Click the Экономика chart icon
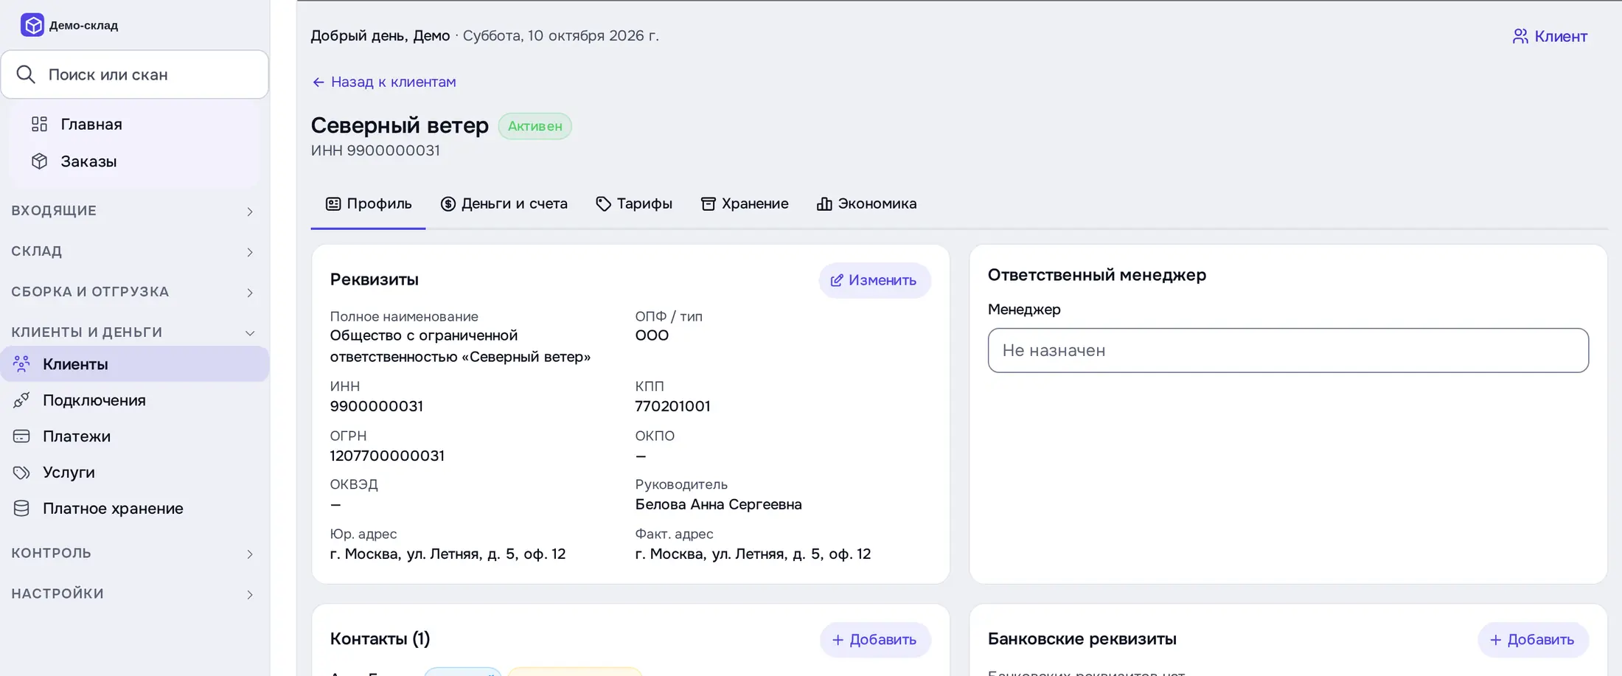This screenshot has height=676, width=1622. (x=824, y=203)
